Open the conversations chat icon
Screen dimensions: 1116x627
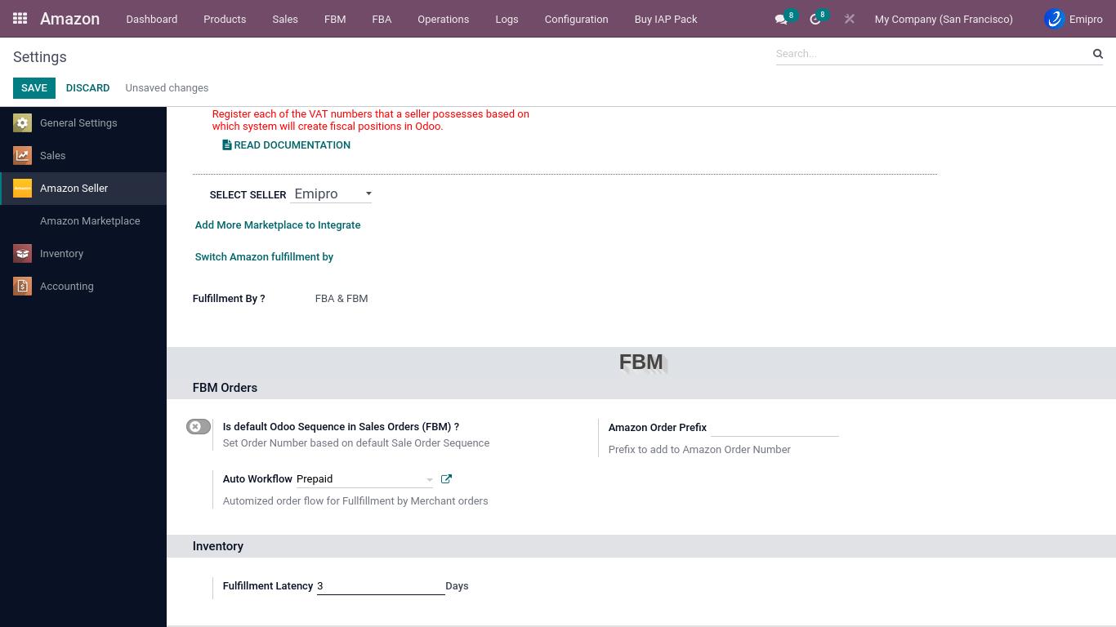[x=781, y=19]
